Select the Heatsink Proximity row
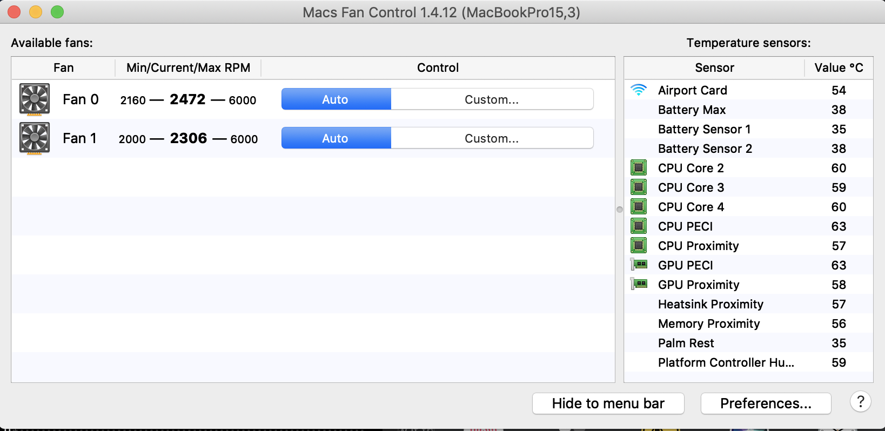The width and height of the screenshot is (885, 431). coord(749,304)
